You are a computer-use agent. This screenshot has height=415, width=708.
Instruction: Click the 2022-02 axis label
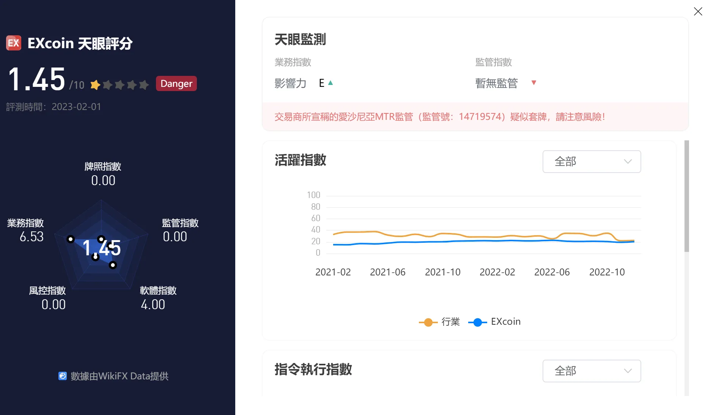497,272
